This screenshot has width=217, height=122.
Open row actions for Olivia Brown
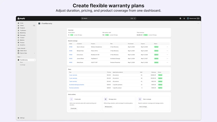click(x=167, y=62)
